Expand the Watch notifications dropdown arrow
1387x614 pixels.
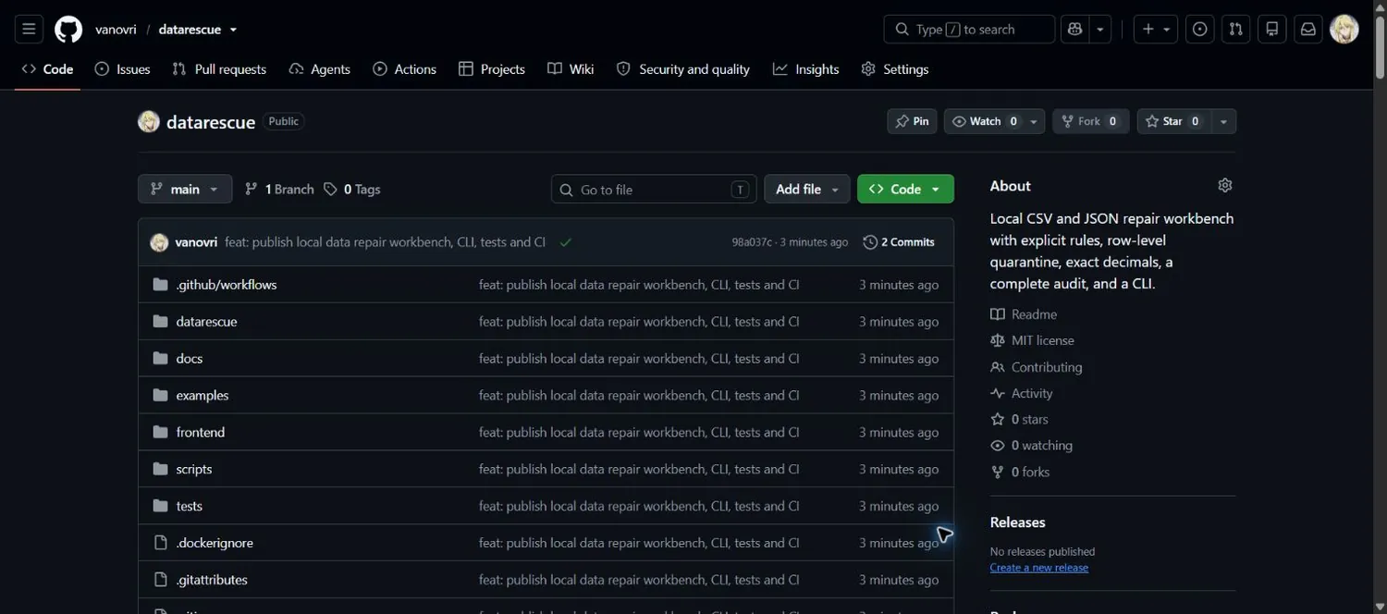[1035, 121]
